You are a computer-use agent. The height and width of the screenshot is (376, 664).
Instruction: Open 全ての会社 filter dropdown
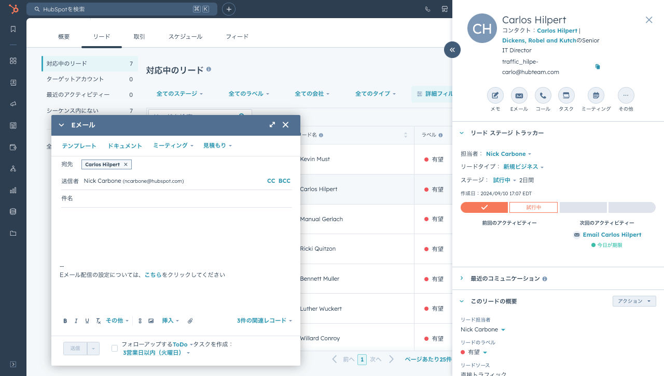coord(312,94)
